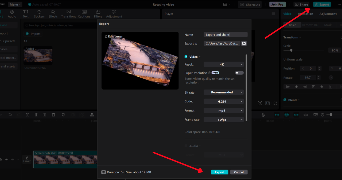The image size is (342, 180).
Task: Click the marker shield icon in timeline toolbar
Action: 63,115
